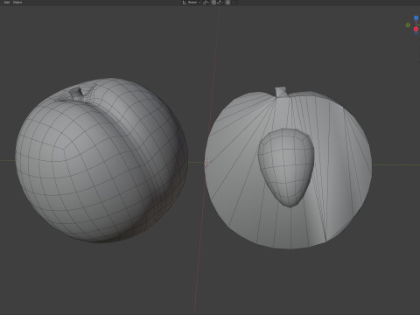Click the stem on top of the half peach
Viewport: 420px width, 315px height.
click(x=281, y=92)
